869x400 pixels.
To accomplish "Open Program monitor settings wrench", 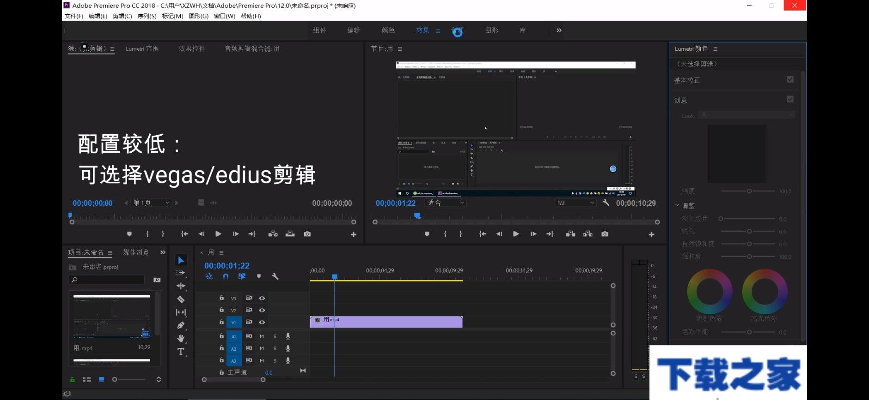I will [x=606, y=203].
